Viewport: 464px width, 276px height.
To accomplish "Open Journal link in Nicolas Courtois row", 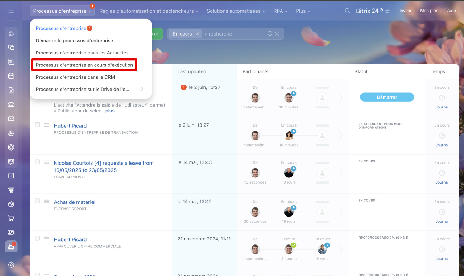I will click(442, 182).
